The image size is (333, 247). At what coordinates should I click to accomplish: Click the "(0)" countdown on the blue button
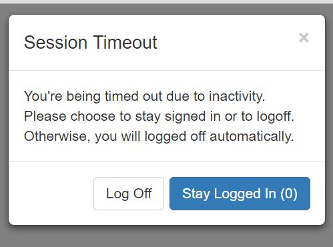pyautogui.click(x=289, y=194)
